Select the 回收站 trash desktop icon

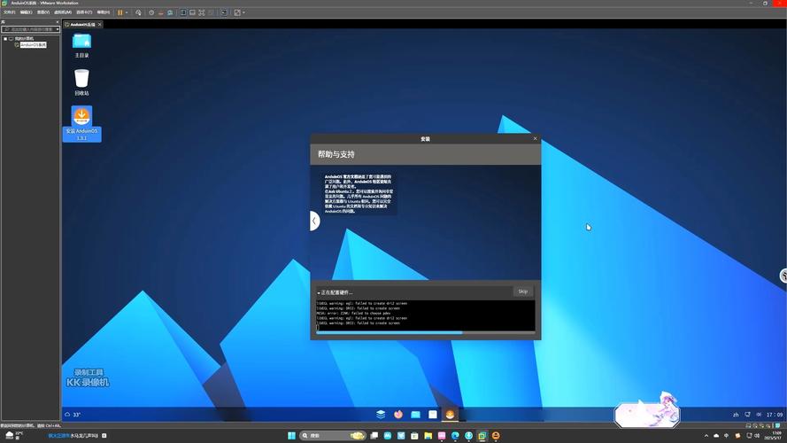click(81, 82)
